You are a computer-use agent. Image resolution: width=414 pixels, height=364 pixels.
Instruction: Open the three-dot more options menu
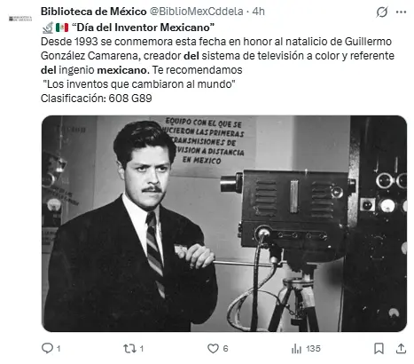[x=401, y=12]
